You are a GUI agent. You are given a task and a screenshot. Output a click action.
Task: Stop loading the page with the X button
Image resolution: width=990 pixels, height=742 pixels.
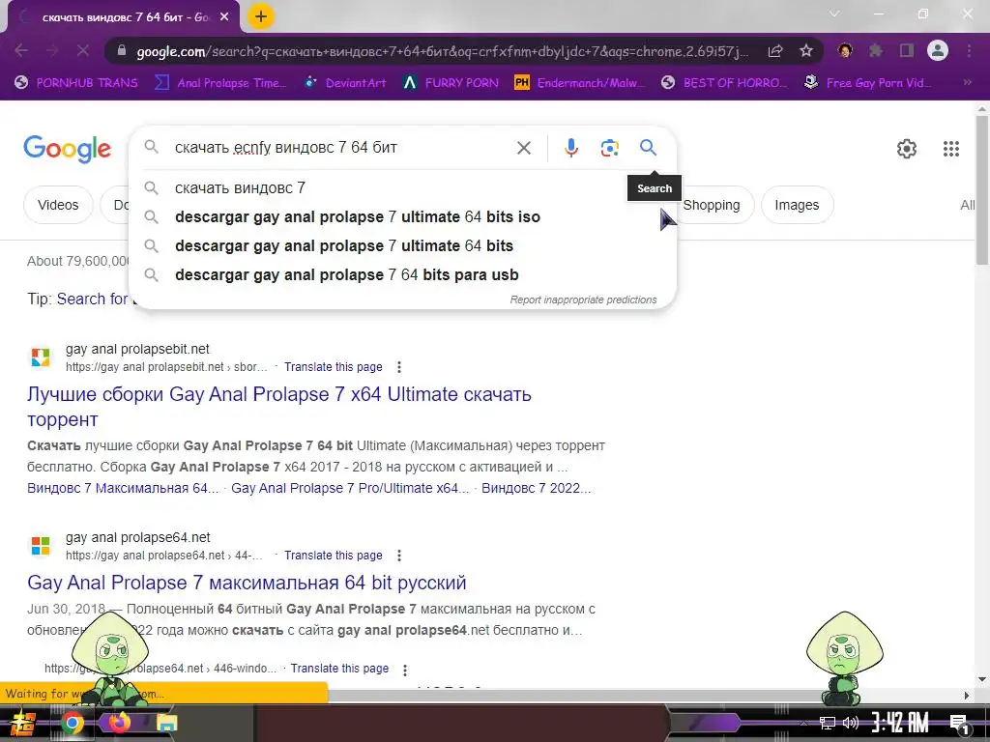coord(83,50)
